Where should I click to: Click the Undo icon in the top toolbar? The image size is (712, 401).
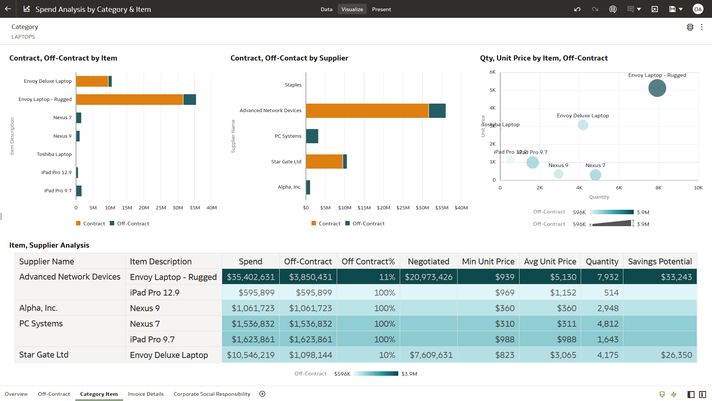coord(577,9)
